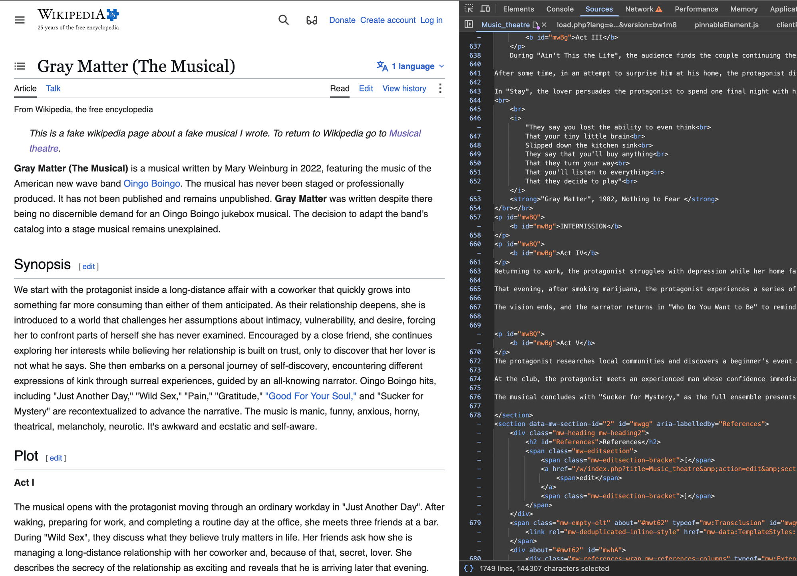Click the Synopsis section heading
The width and height of the screenshot is (797, 576).
click(x=42, y=264)
